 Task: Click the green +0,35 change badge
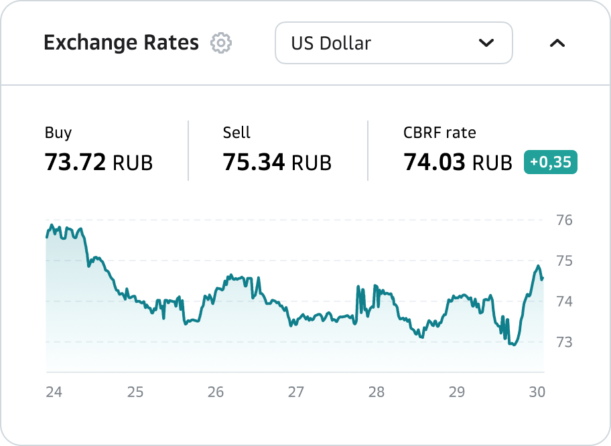(550, 162)
